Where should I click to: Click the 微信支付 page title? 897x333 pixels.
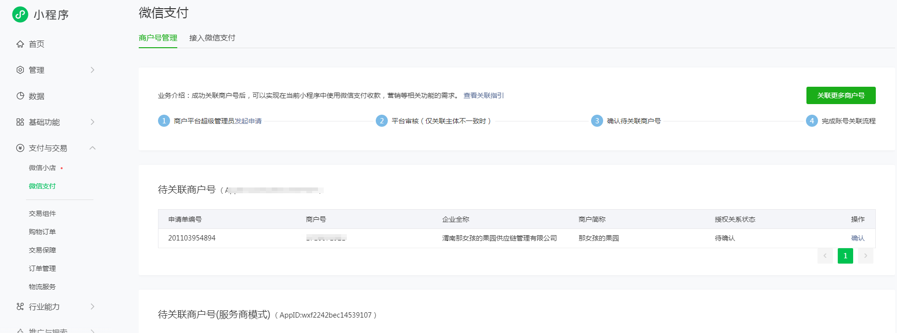164,13
